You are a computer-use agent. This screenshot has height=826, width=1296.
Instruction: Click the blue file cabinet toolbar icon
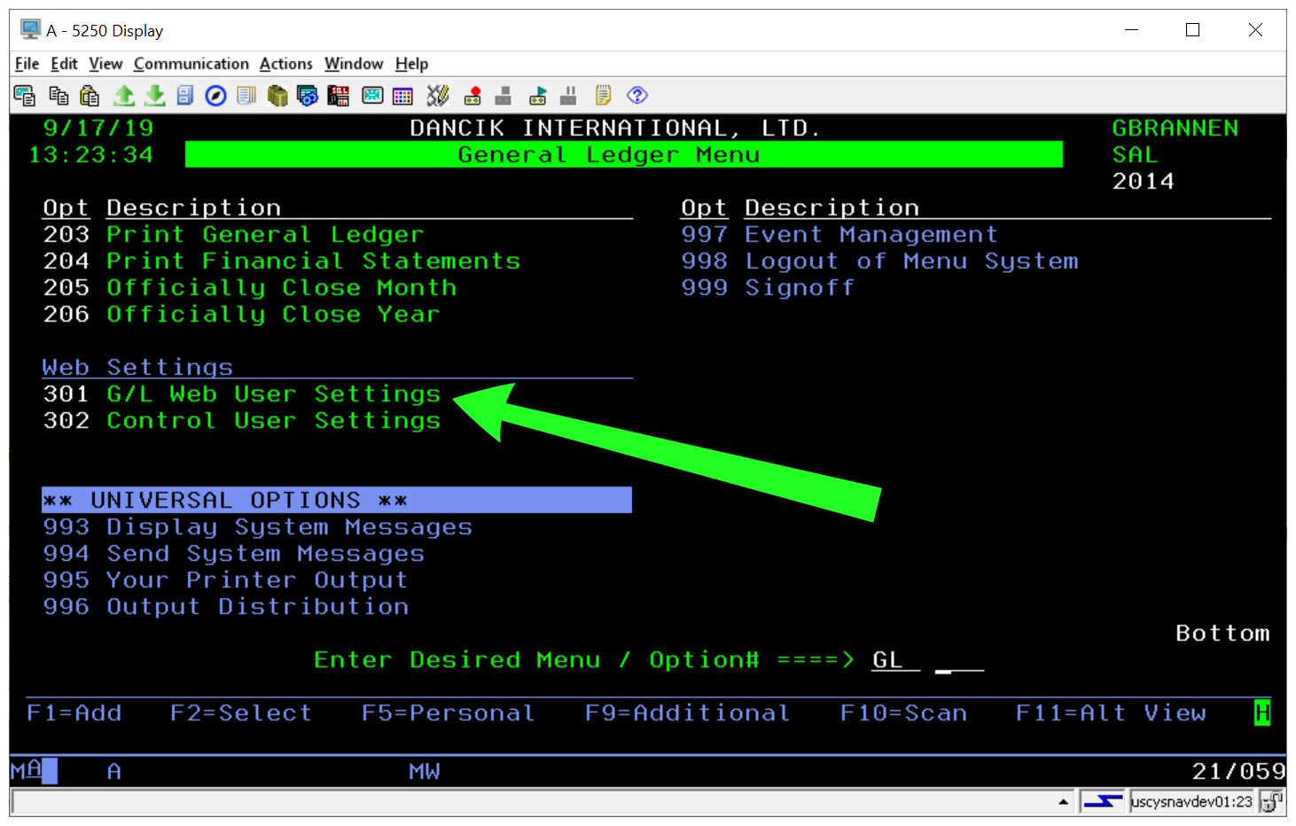coord(185,96)
